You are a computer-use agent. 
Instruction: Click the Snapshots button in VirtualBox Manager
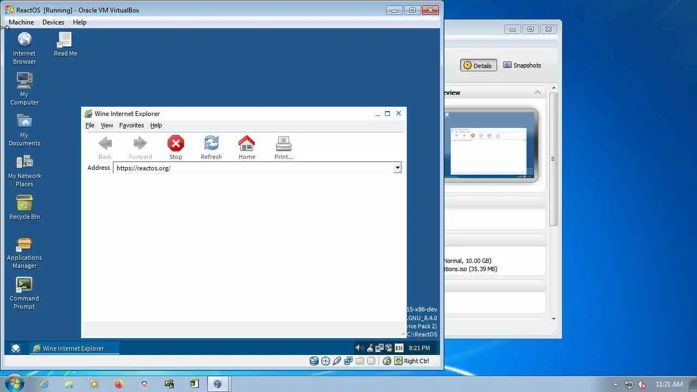click(x=522, y=65)
